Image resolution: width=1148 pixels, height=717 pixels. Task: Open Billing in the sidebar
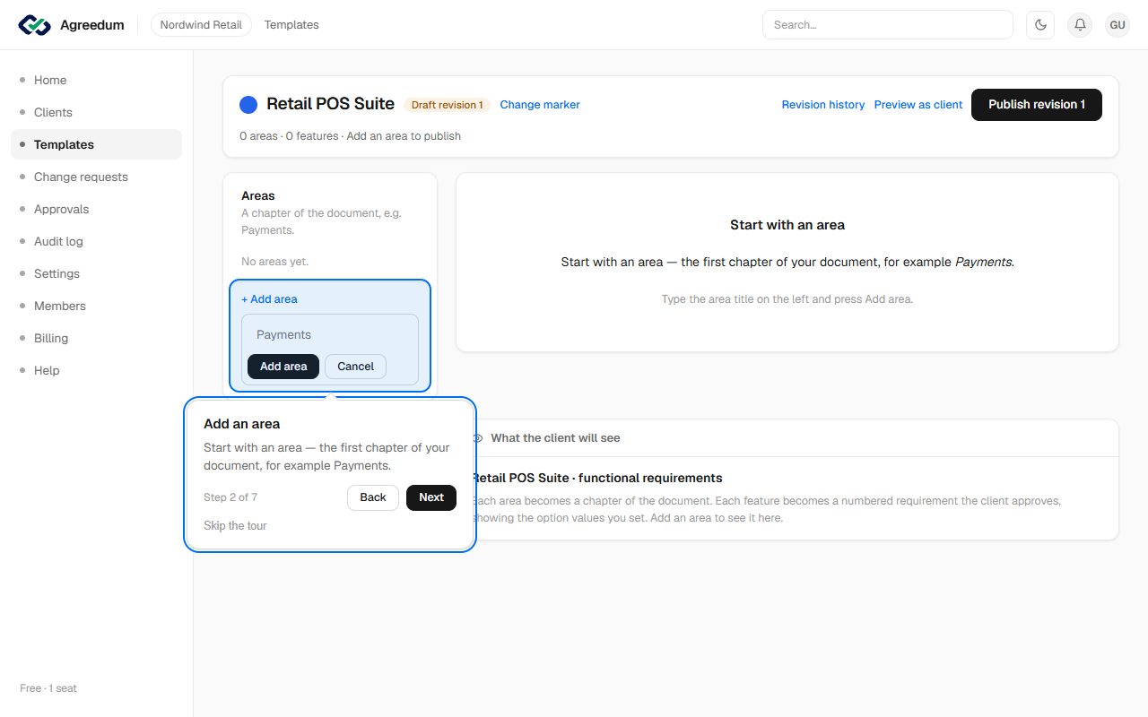[x=96, y=338]
